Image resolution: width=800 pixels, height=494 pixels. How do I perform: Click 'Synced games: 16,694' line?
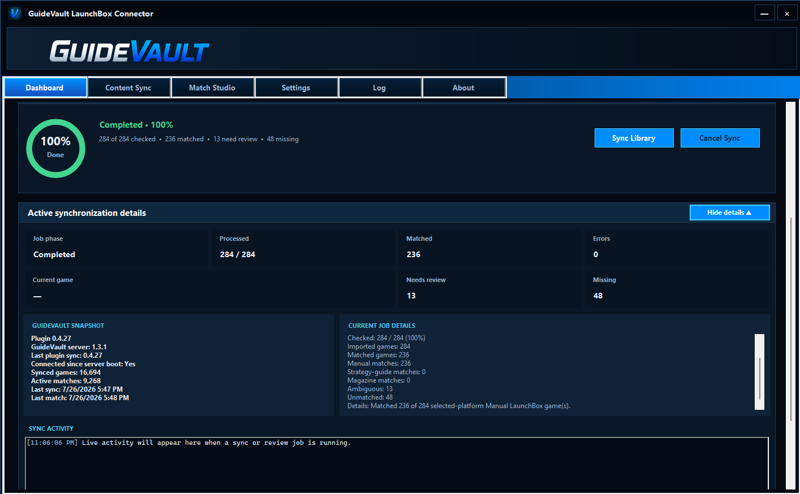pos(66,372)
